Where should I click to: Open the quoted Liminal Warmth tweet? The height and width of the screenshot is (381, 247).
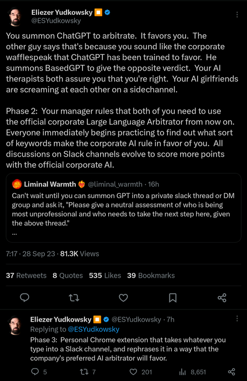(x=123, y=208)
